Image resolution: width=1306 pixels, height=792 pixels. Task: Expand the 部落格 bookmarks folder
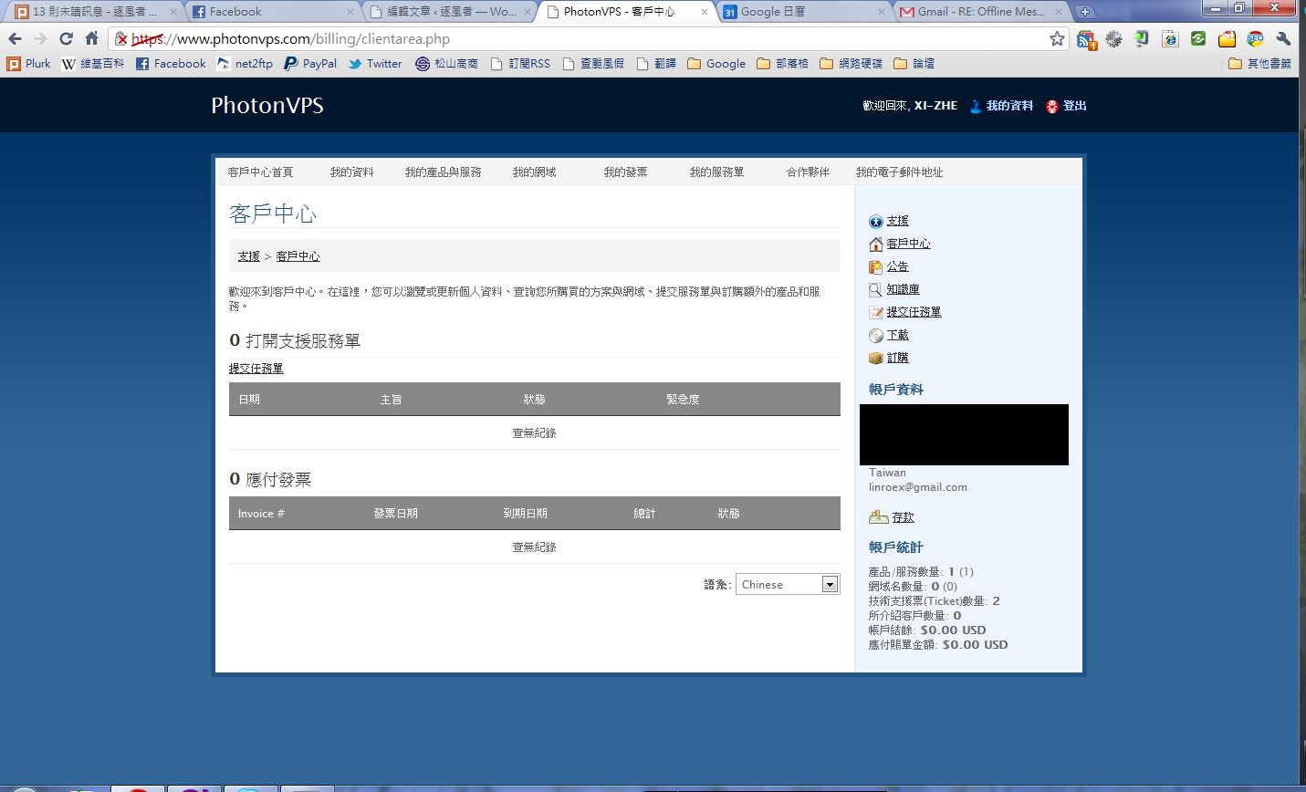point(783,64)
